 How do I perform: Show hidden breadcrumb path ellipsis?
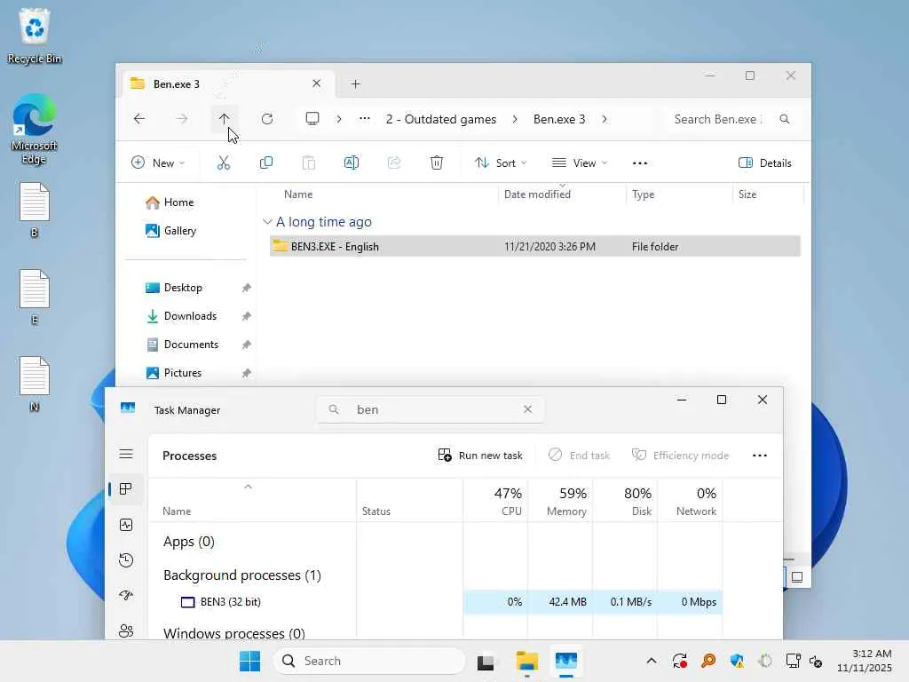point(364,119)
